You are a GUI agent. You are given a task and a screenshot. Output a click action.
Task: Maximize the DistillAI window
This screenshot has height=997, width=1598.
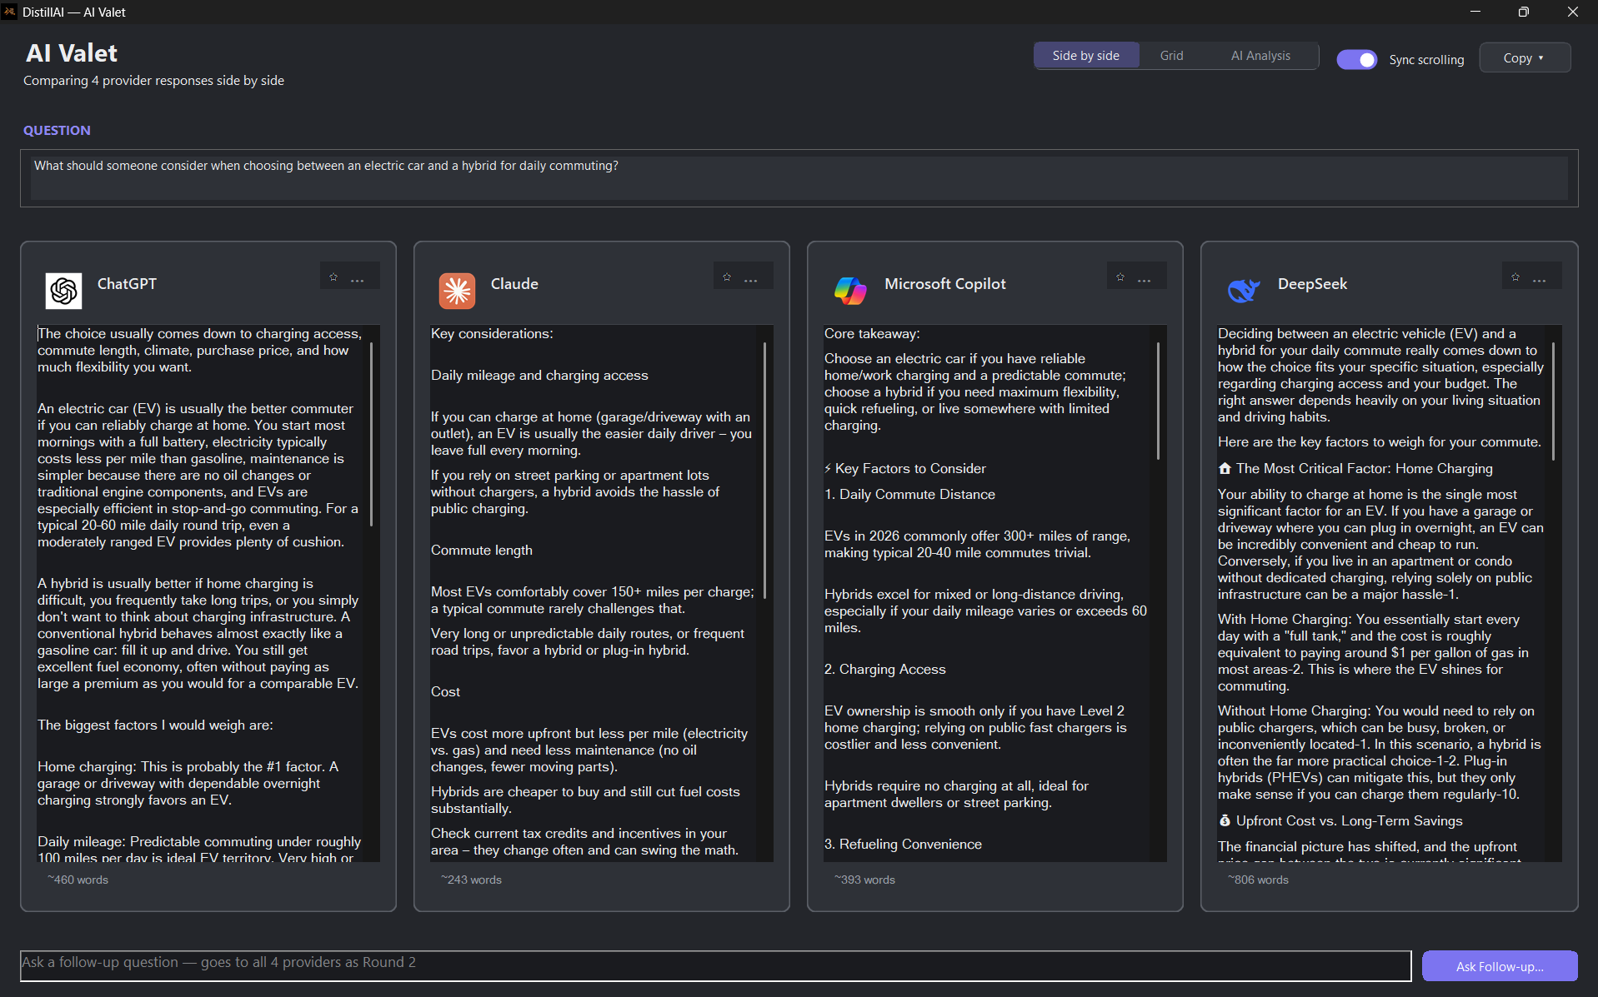[1524, 12]
